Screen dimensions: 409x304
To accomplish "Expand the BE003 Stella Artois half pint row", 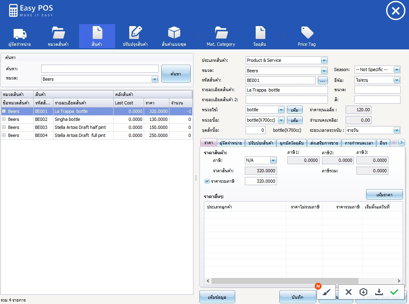I will pos(4,127).
